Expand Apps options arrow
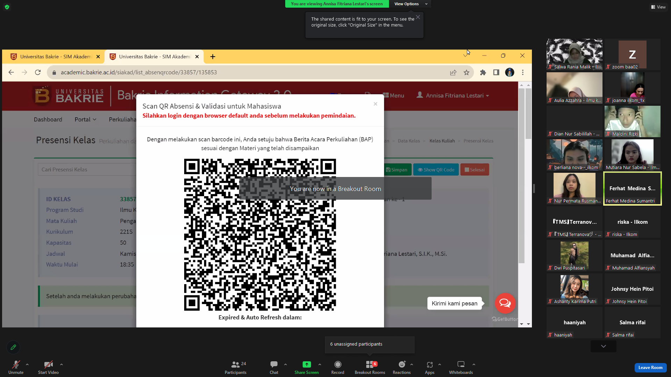671x377 pixels. [440, 364]
